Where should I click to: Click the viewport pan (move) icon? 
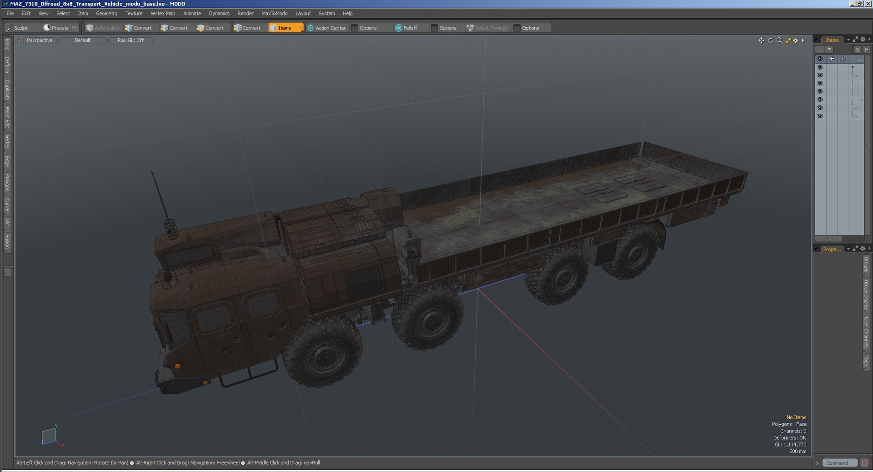pyautogui.click(x=761, y=40)
